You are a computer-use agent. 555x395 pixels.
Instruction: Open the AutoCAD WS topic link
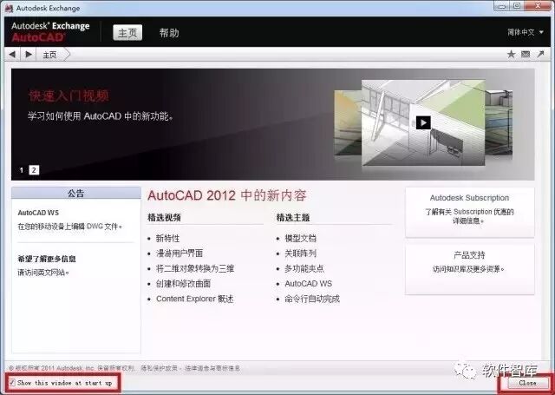309,284
